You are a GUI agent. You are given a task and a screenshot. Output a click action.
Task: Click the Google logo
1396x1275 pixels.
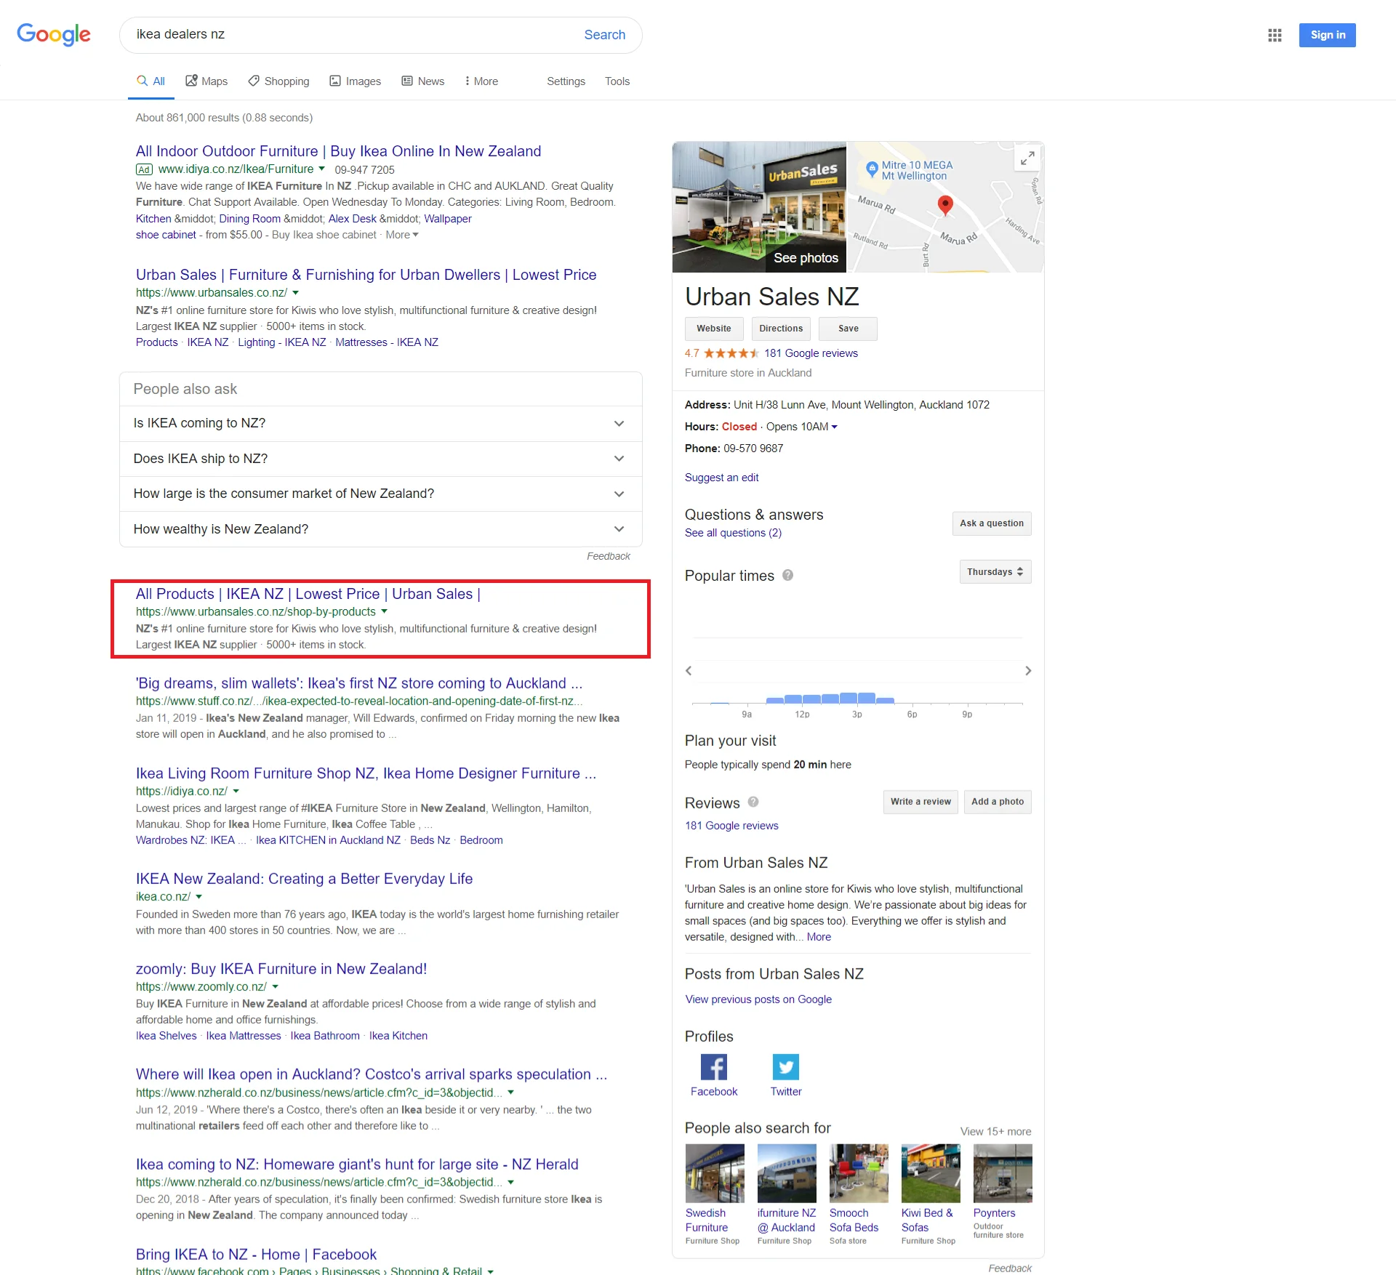pyautogui.click(x=54, y=34)
